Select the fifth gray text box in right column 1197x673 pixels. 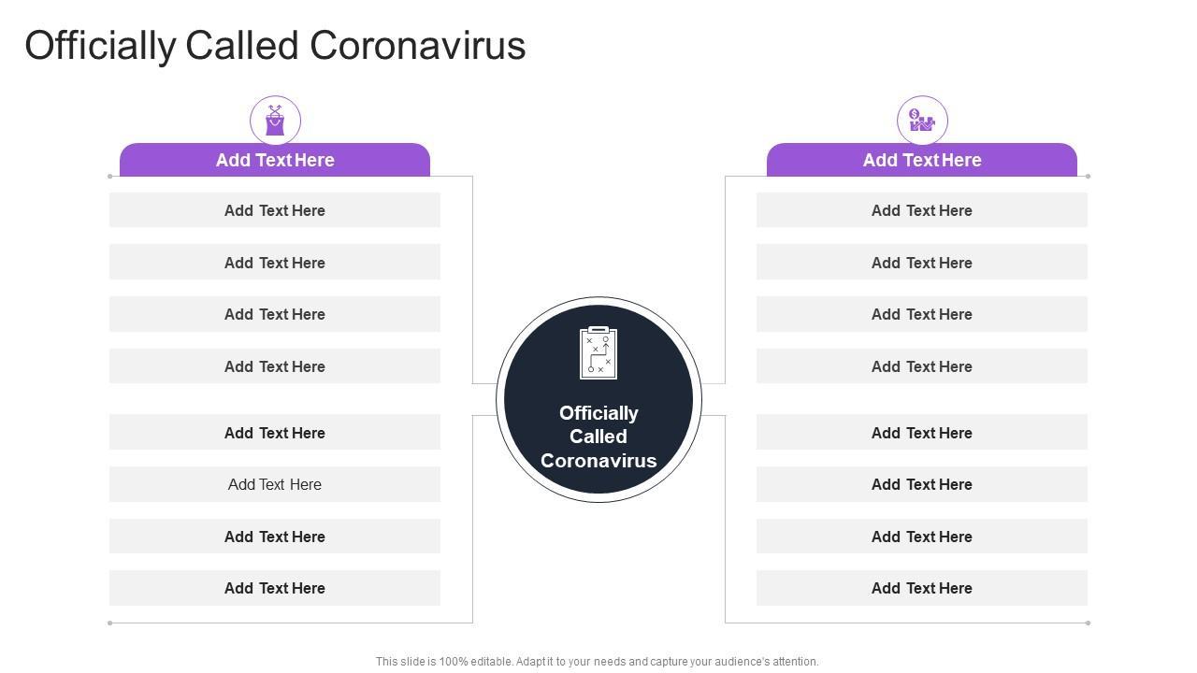922,433
